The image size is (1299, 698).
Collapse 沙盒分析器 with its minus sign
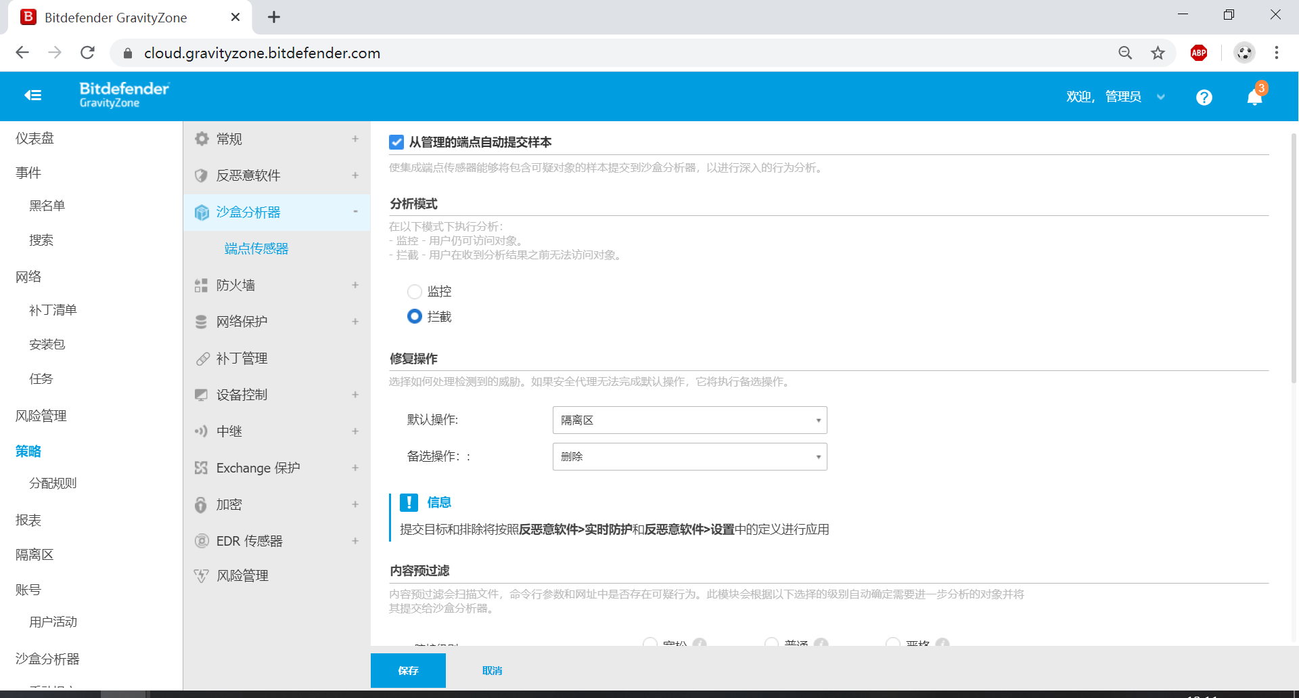click(355, 212)
